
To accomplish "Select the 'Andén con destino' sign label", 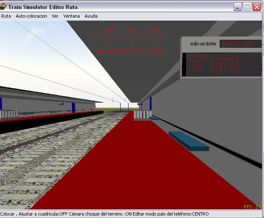I will [x=203, y=44].
